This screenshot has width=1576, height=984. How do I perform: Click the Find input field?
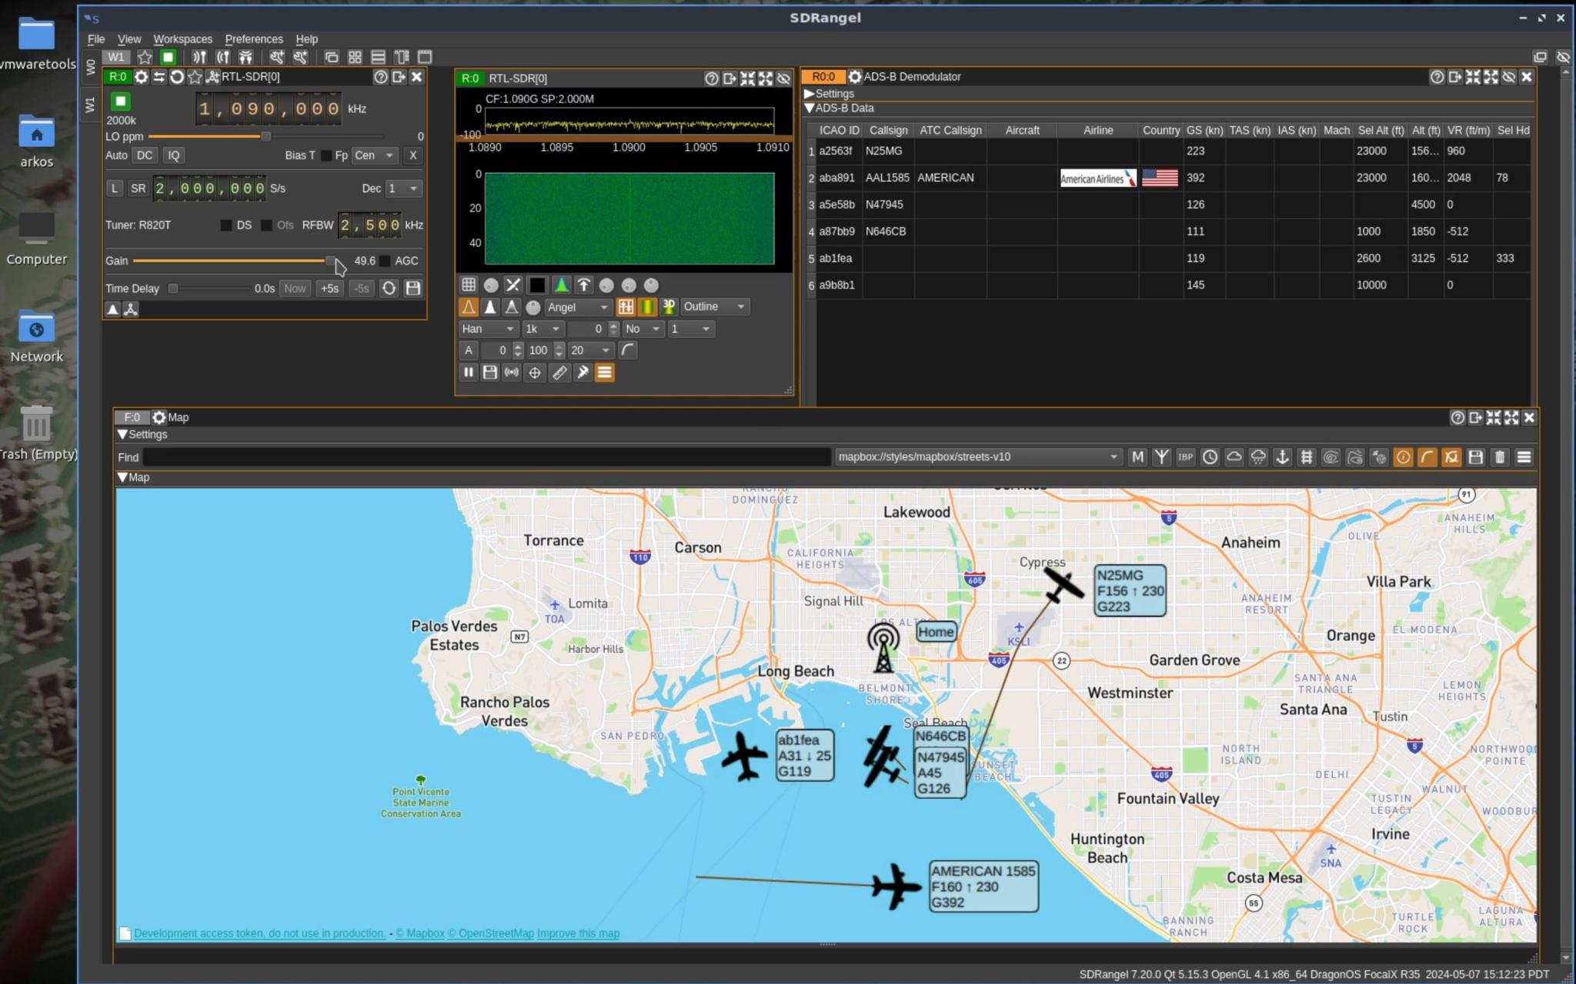pyautogui.click(x=486, y=457)
